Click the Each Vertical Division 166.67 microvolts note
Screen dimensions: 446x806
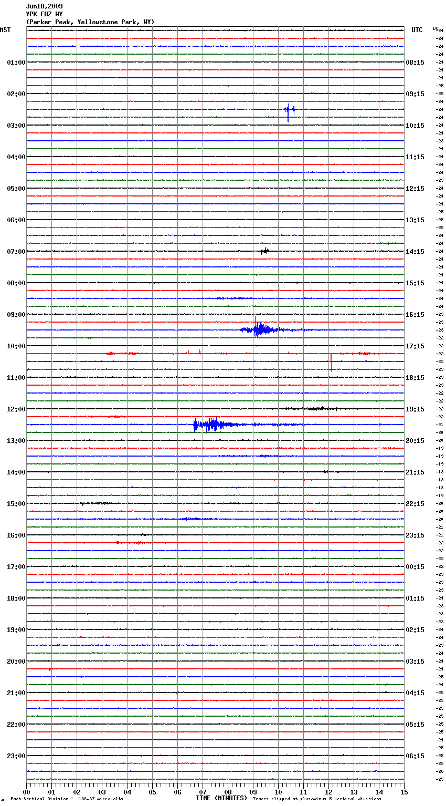point(67,799)
